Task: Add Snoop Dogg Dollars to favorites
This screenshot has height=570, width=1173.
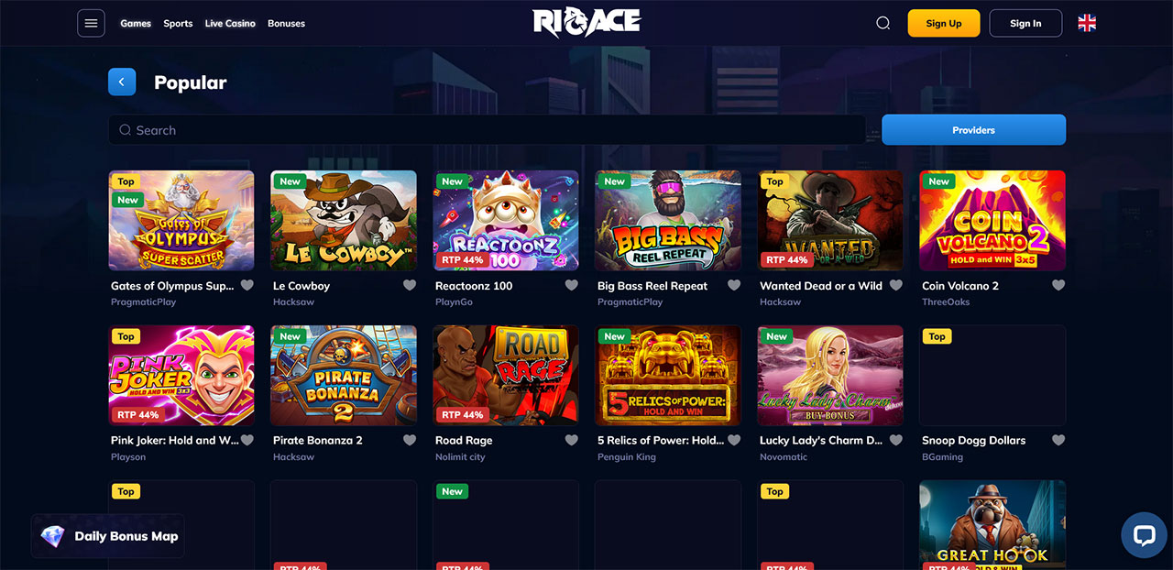Action: (x=1058, y=440)
